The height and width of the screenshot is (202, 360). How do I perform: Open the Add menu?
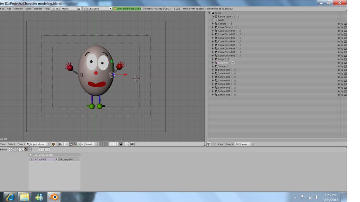point(9,9)
